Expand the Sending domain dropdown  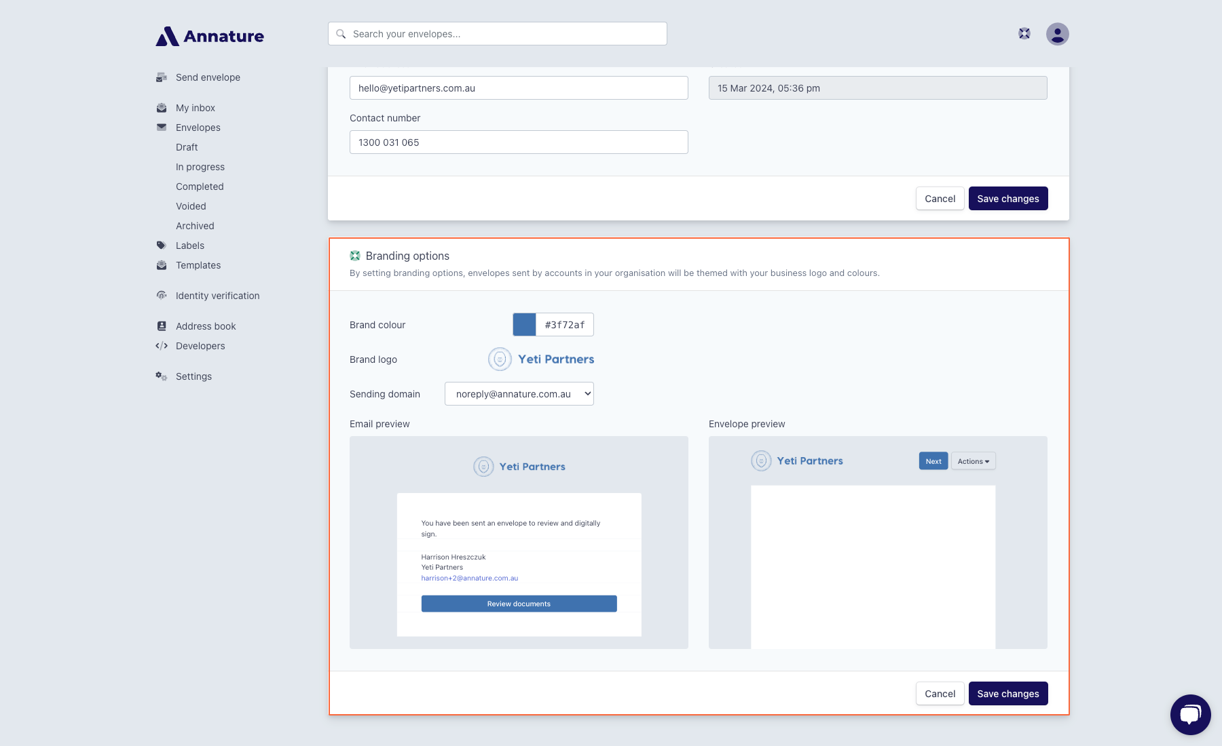coord(519,394)
